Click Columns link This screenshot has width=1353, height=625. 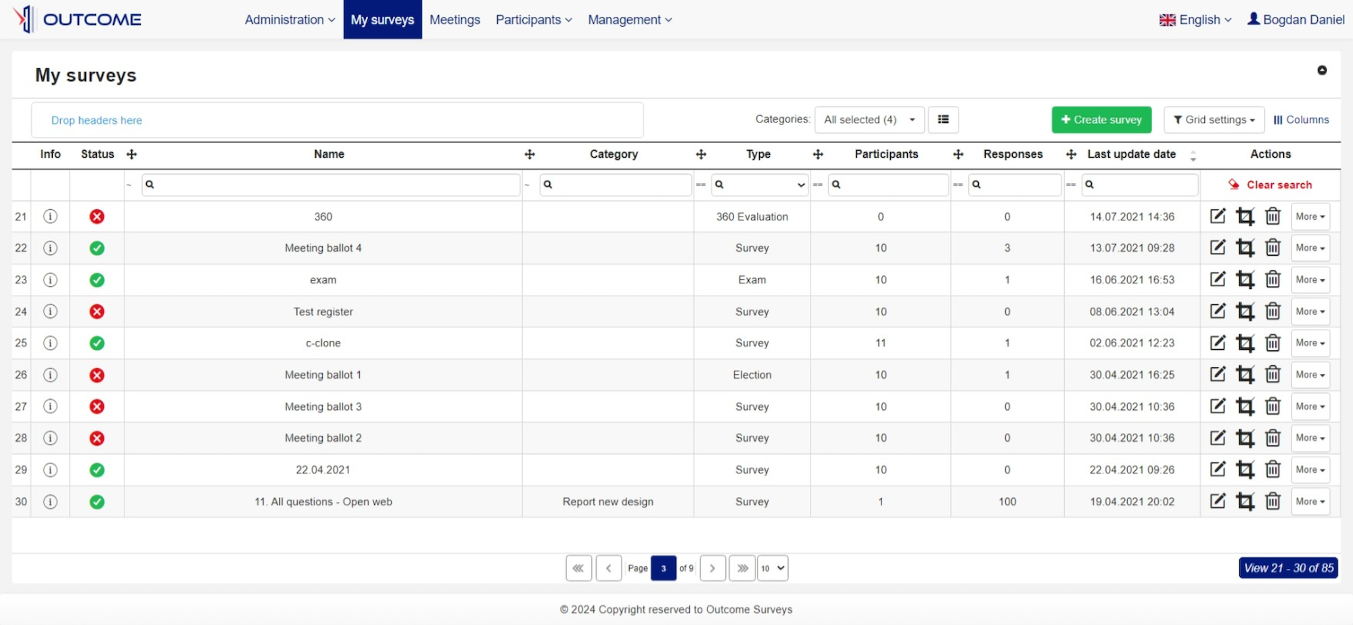click(1301, 120)
